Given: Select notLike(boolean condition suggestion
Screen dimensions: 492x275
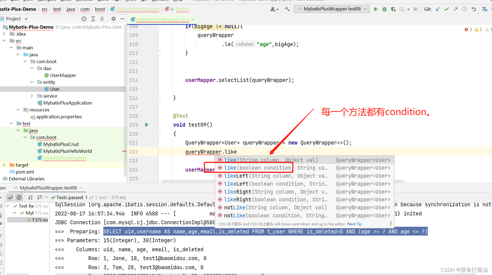Looking at the screenshot, I should 304,216.
